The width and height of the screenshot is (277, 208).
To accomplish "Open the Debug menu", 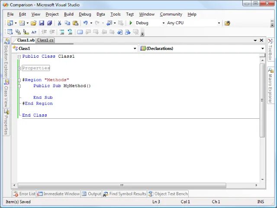I will click(x=85, y=14).
